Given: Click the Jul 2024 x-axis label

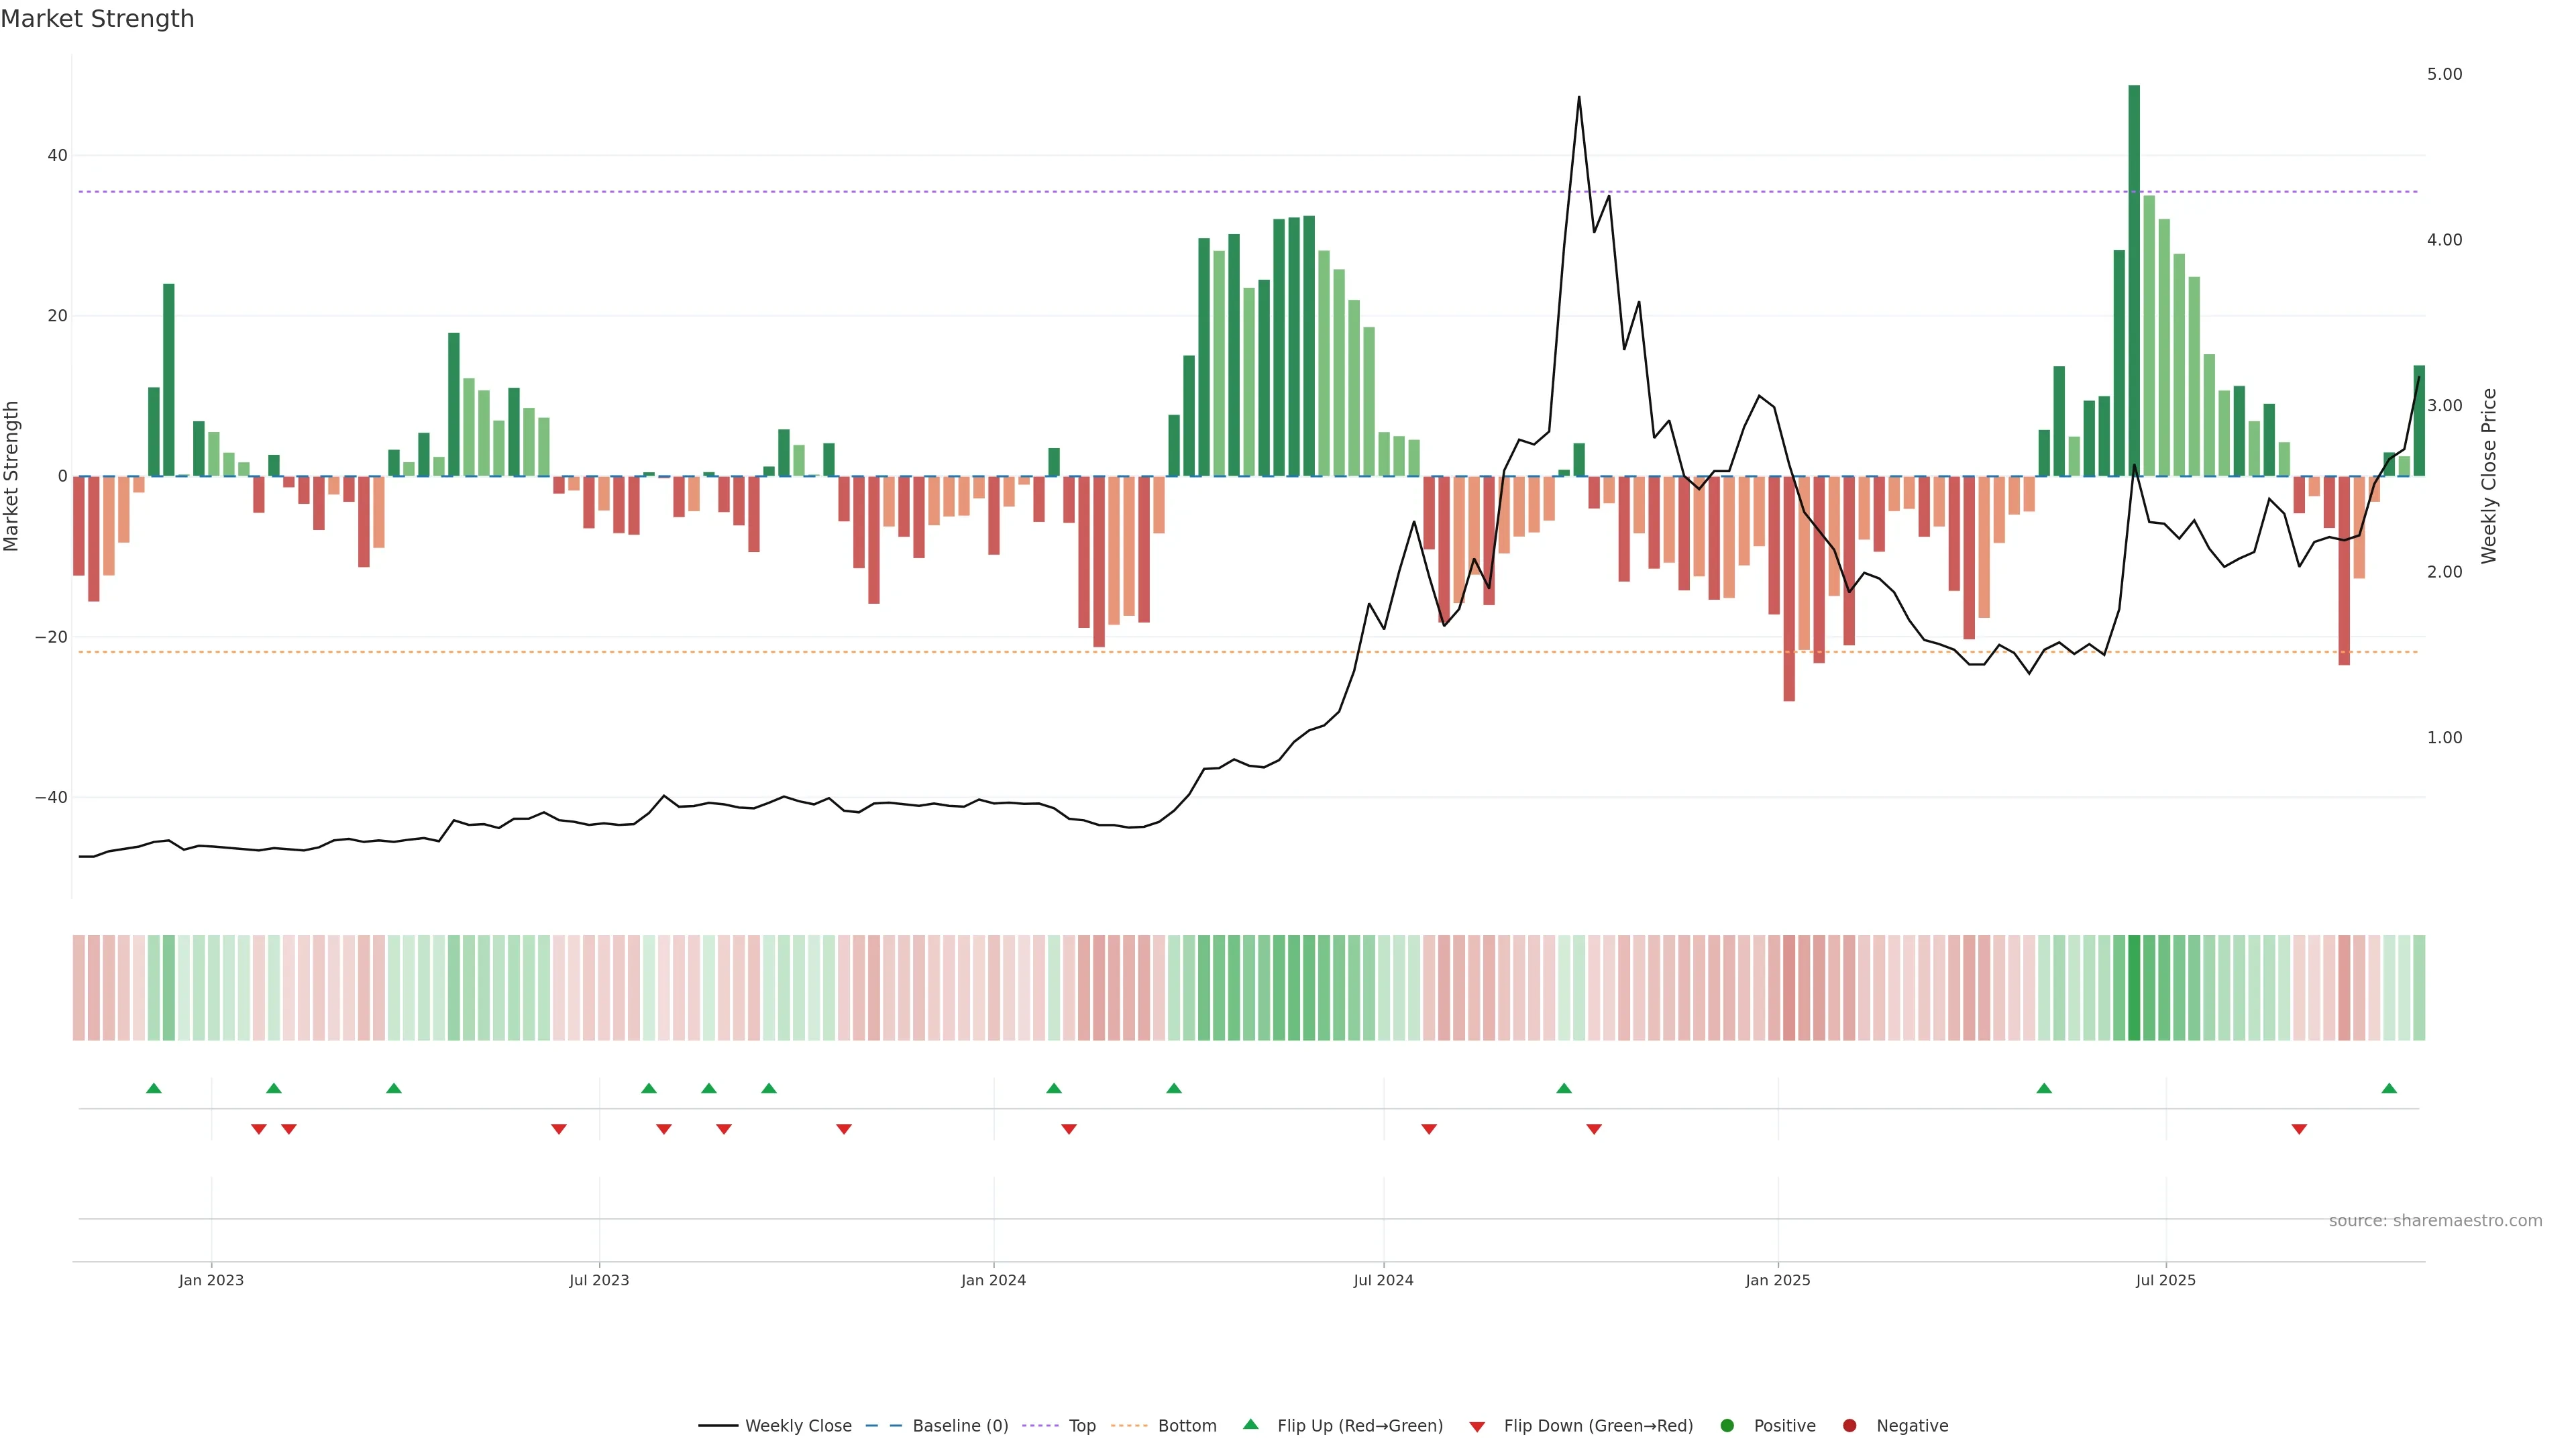Looking at the screenshot, I should 1383,1280.
